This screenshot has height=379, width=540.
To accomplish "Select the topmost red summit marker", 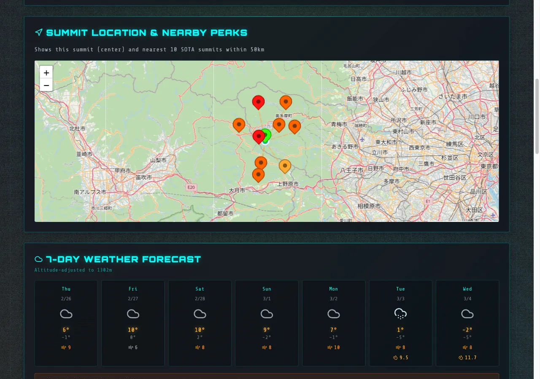I will click(x=258, y=101).
